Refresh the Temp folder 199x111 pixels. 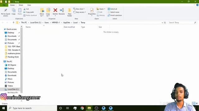[165, 23]
